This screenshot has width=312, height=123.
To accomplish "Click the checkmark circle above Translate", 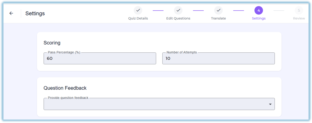I will coord(218,10).
